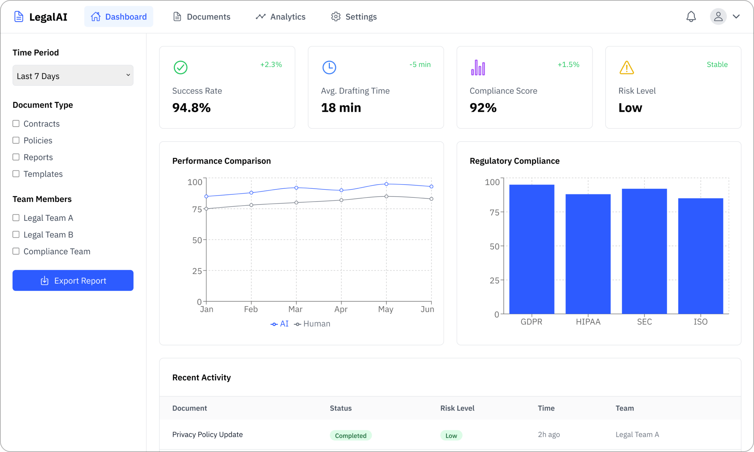The image size is (754, 452).
Task: Enable the Compliance Team filter
Action: coord(16,251)
